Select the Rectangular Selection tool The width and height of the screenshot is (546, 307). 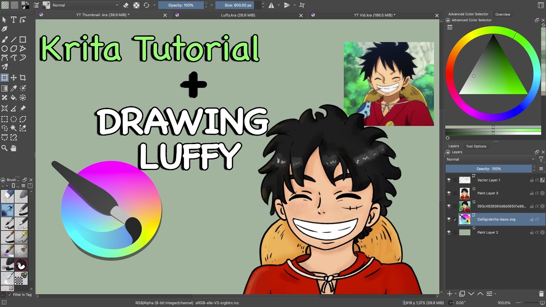5,119
